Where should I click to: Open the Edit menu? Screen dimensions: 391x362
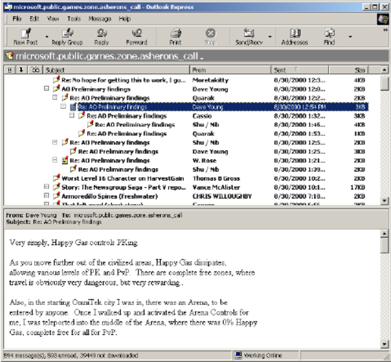click(34, 19)
